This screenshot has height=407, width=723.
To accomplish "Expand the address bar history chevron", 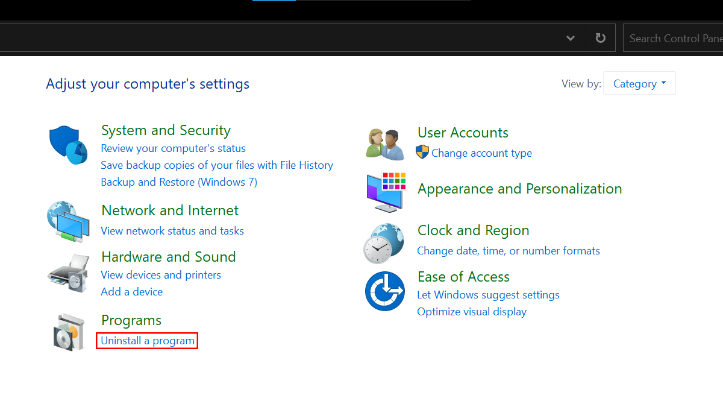I will pos(570,38).
